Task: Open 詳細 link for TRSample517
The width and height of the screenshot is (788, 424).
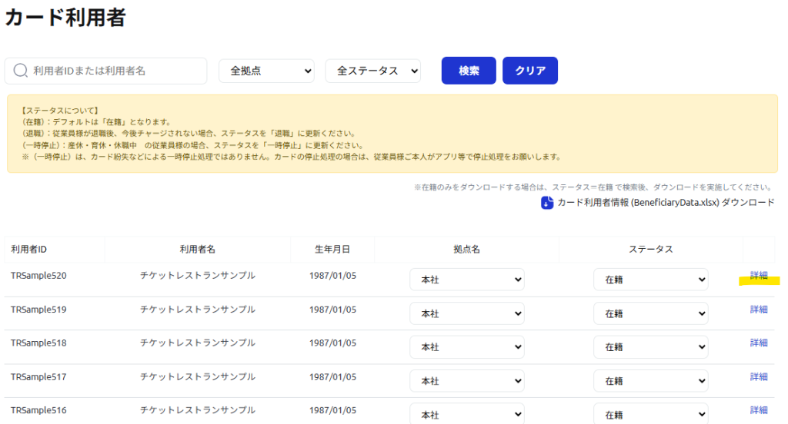Action: (x=758, y=377)
